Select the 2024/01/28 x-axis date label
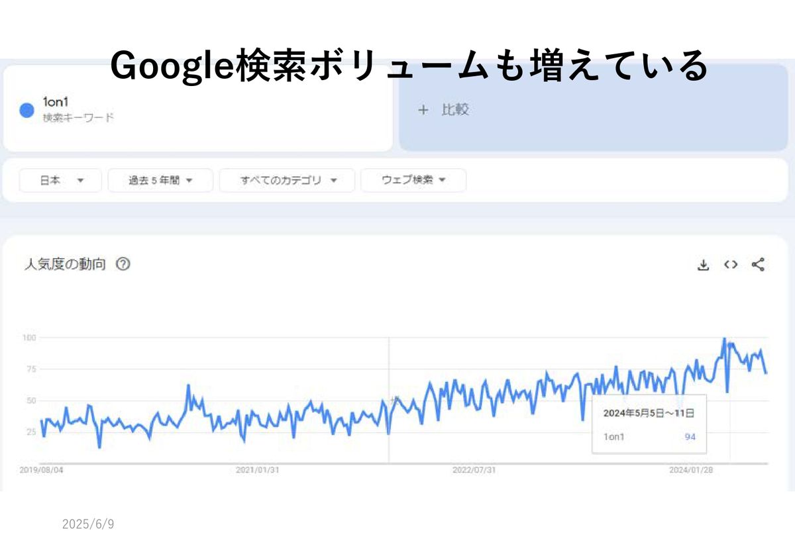 tap(690, 470)
